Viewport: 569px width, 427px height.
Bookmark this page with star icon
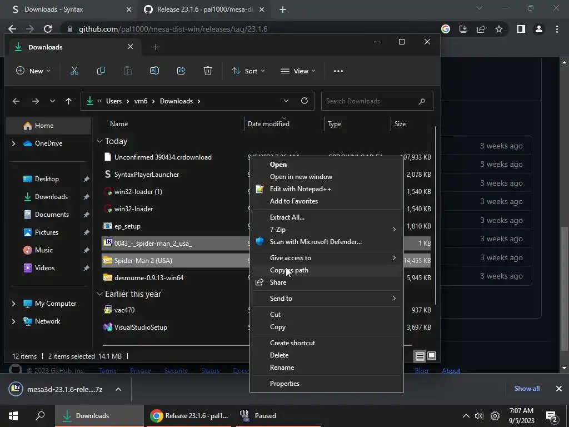pyautogui.click(x=499, y=29)
